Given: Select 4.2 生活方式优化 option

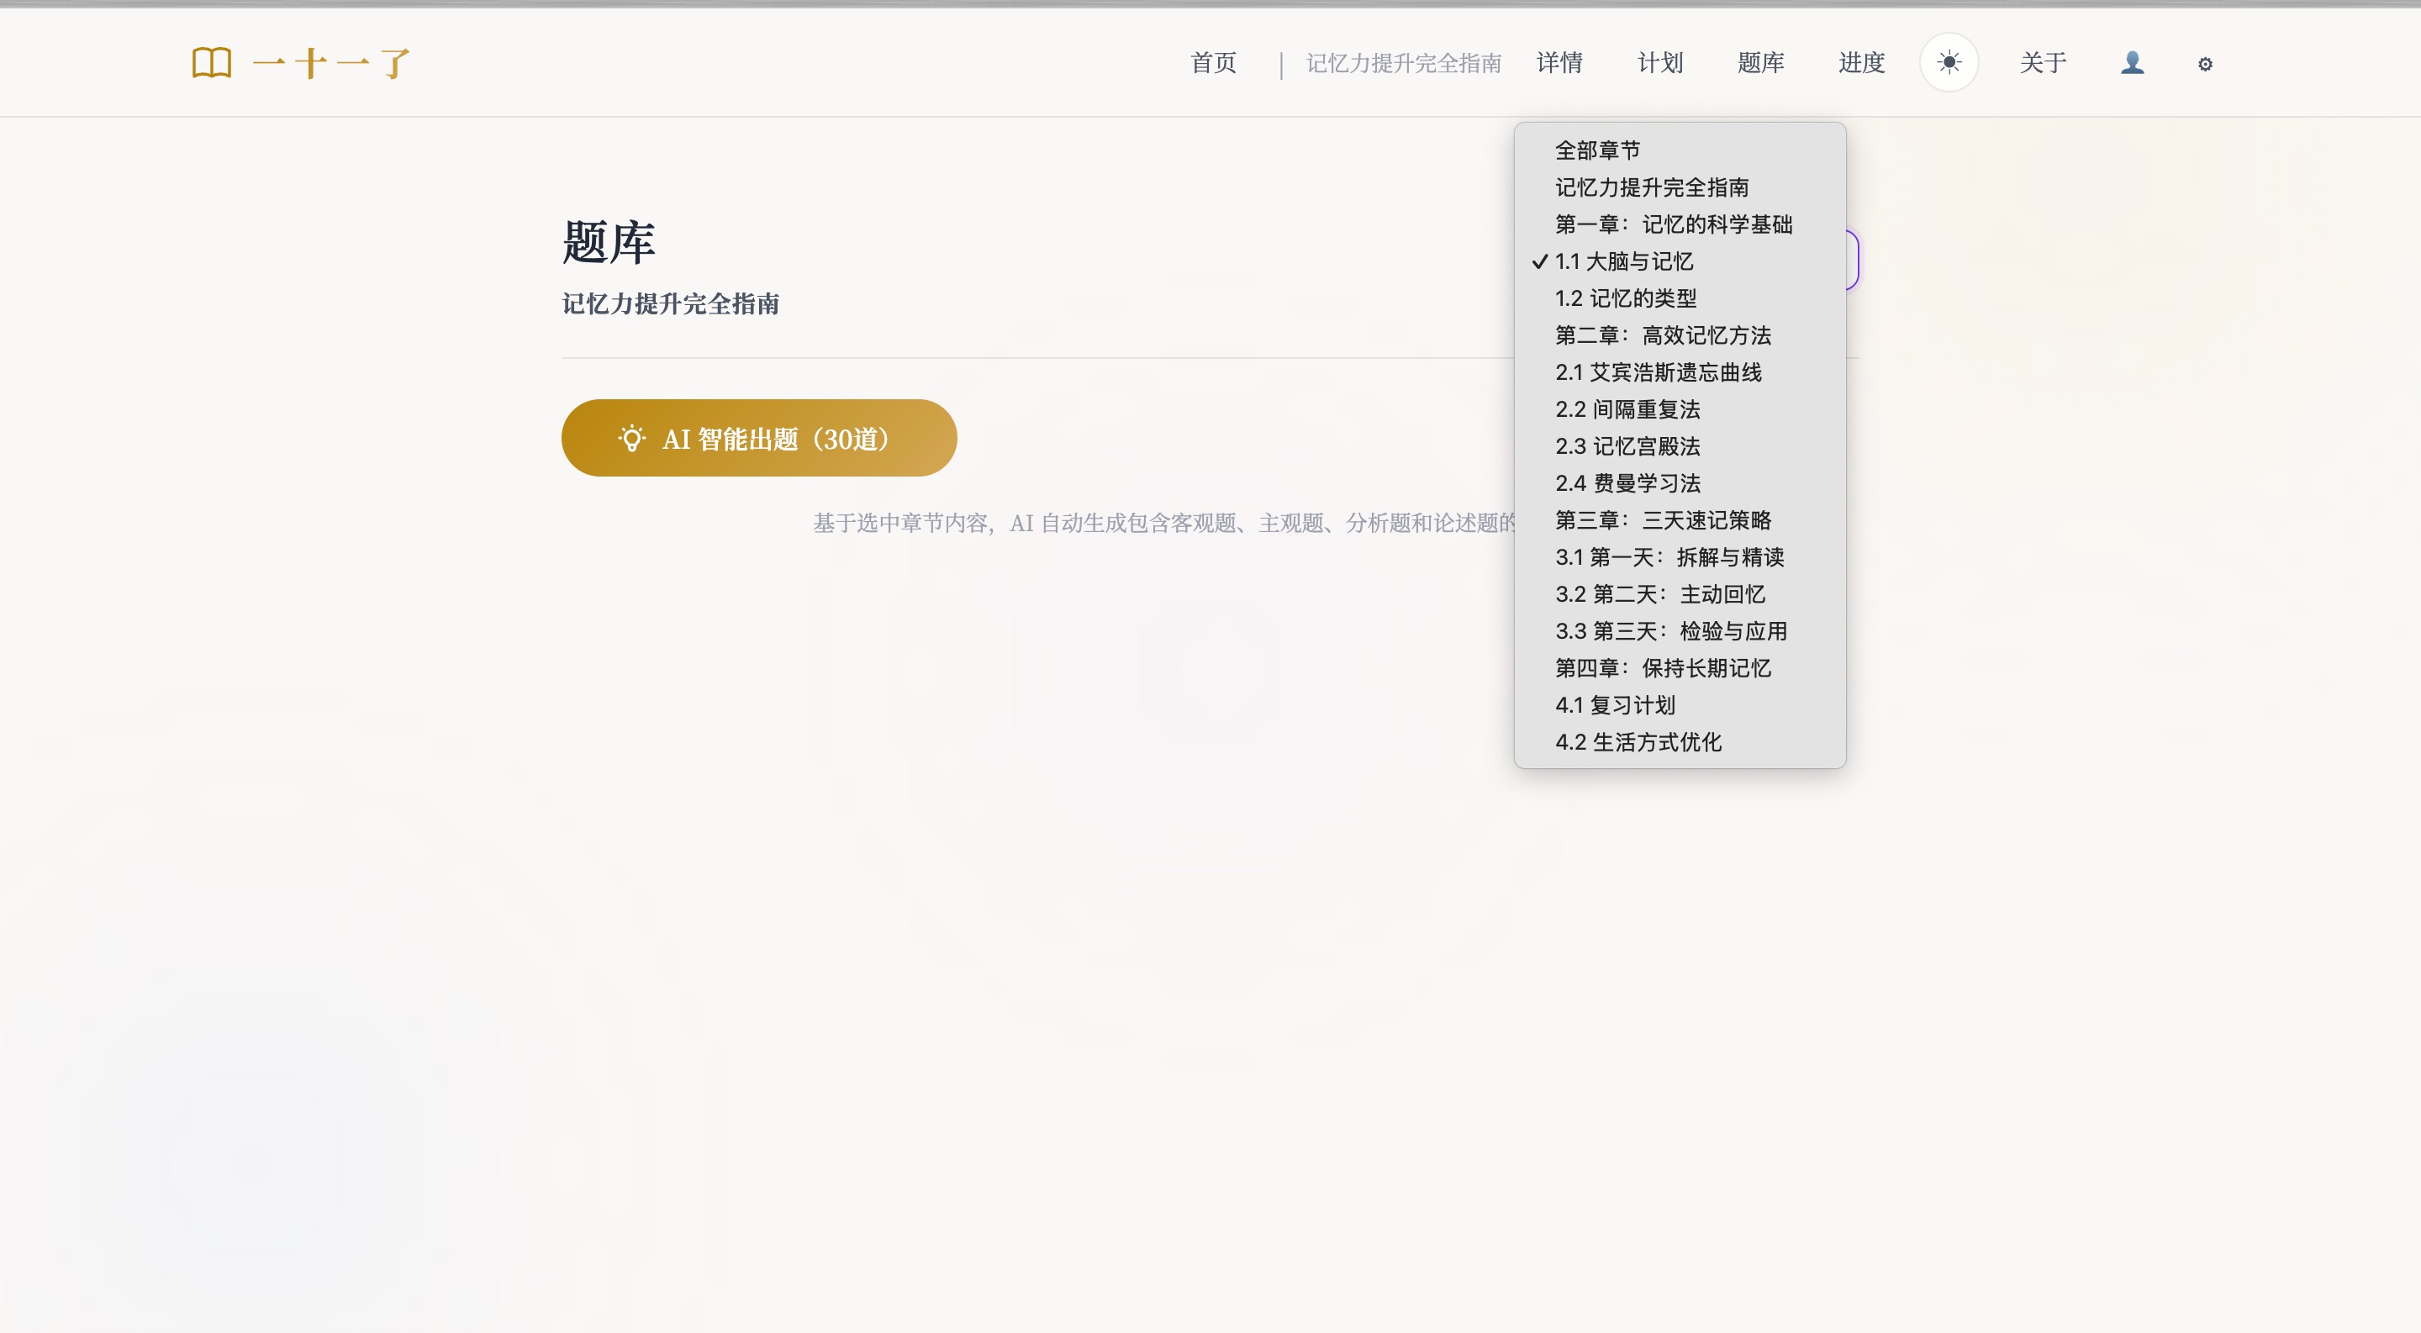Looking at the screenshot, I should coord(1680,742).
